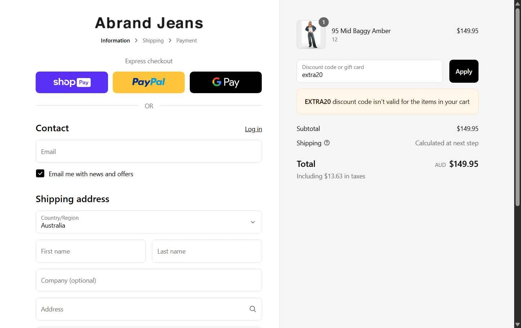Click the Subtotal label
This screenshot has height=328, width=521.
(308, 129)
